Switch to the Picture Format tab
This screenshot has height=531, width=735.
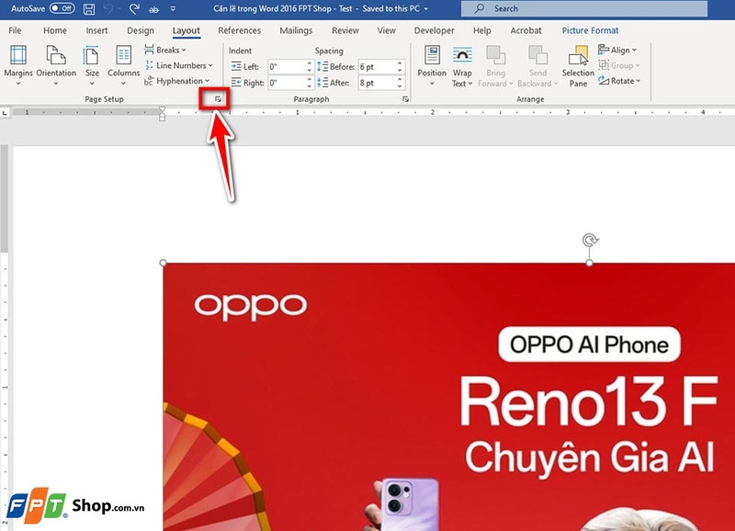coord(590,30)
